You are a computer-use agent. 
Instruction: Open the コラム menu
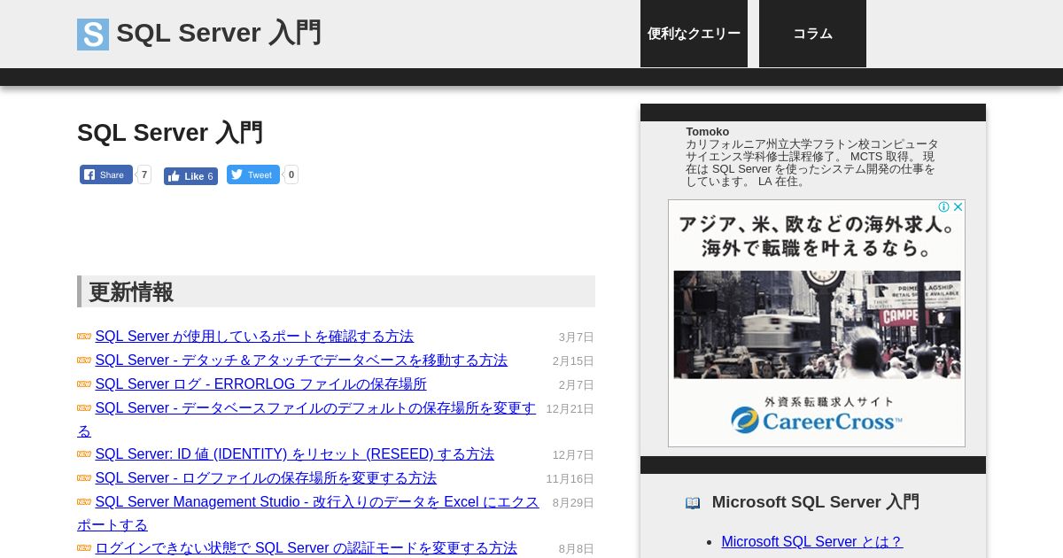(812, 34)
